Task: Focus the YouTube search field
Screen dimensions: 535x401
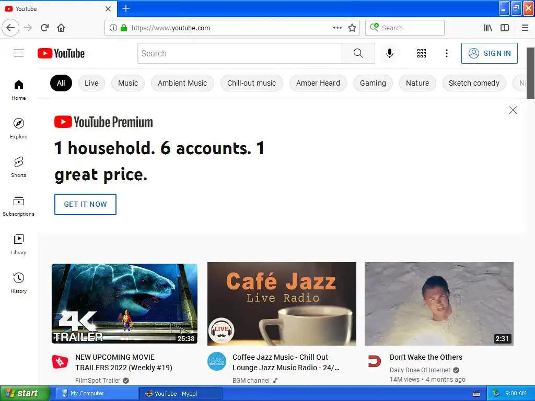Action: point(240,53)
